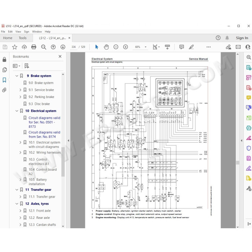Switch to the Tools tab
Viewport: 252px width, 252px height.
point(22,38)
